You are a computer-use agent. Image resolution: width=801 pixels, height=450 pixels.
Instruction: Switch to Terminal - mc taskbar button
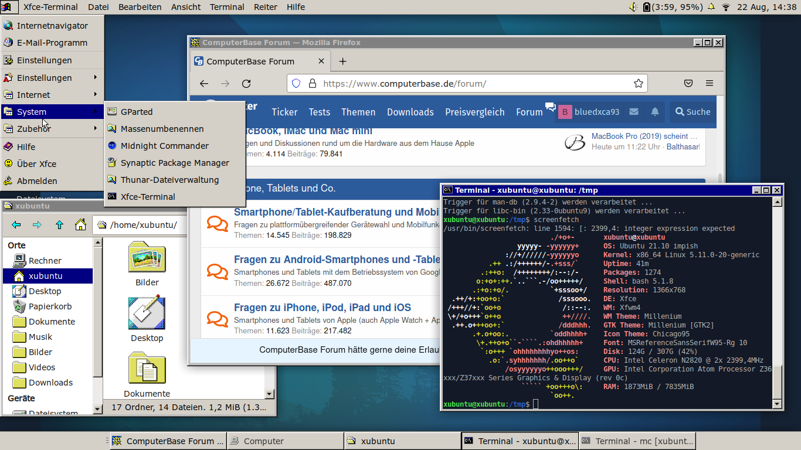pos(637,441)
